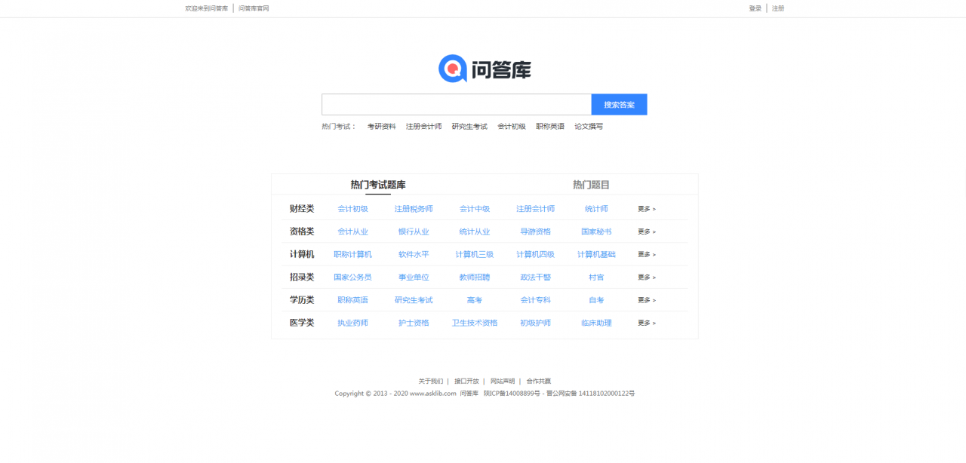Screen dimensions: 966x463
Task: Open 职称计算机 question bank
Action: click(352, 254)
